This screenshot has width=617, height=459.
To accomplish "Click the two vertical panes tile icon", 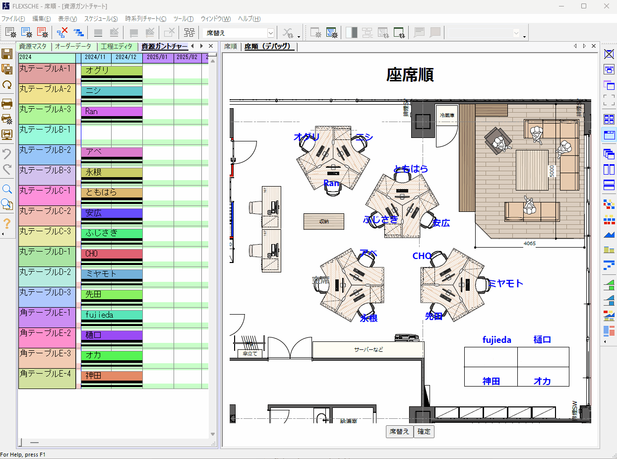I will pos(609,169).
